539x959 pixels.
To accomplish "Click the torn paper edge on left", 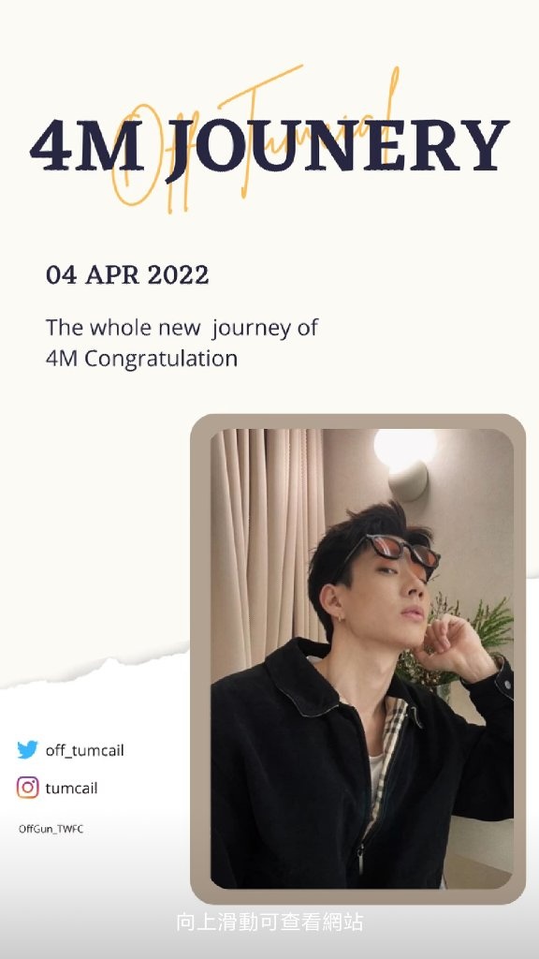I will click(x=95, y=666).
